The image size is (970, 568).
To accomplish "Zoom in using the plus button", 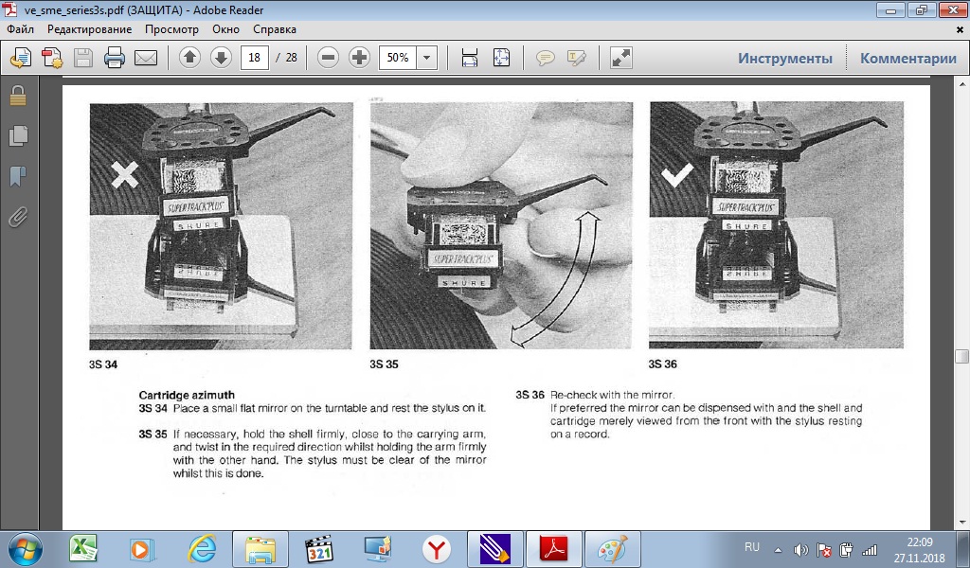I will 359,58.
